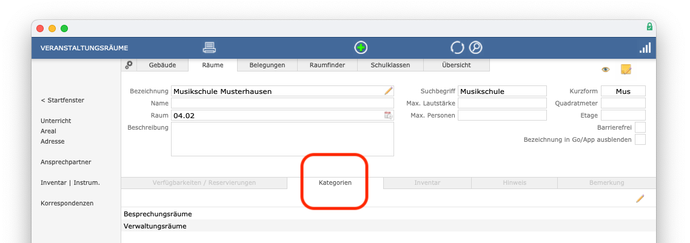Click the Quadratmeter field

point(623,103)
